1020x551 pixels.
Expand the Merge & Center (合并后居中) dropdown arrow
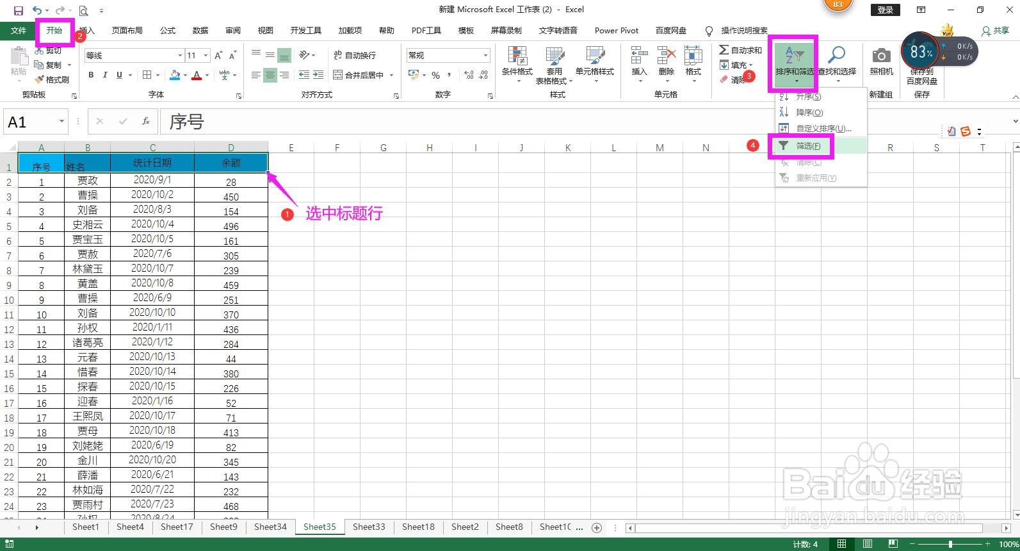(391, 76)
